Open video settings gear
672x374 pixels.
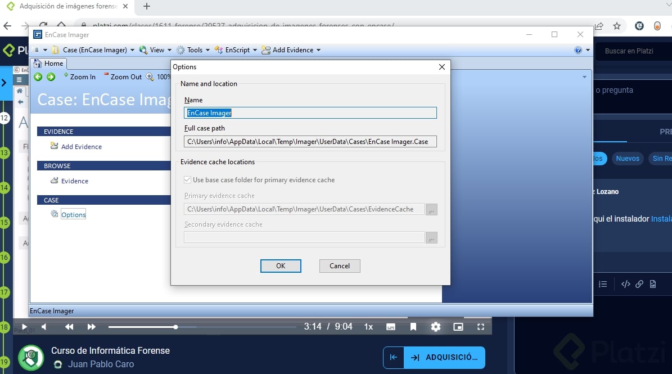(436, 327)
